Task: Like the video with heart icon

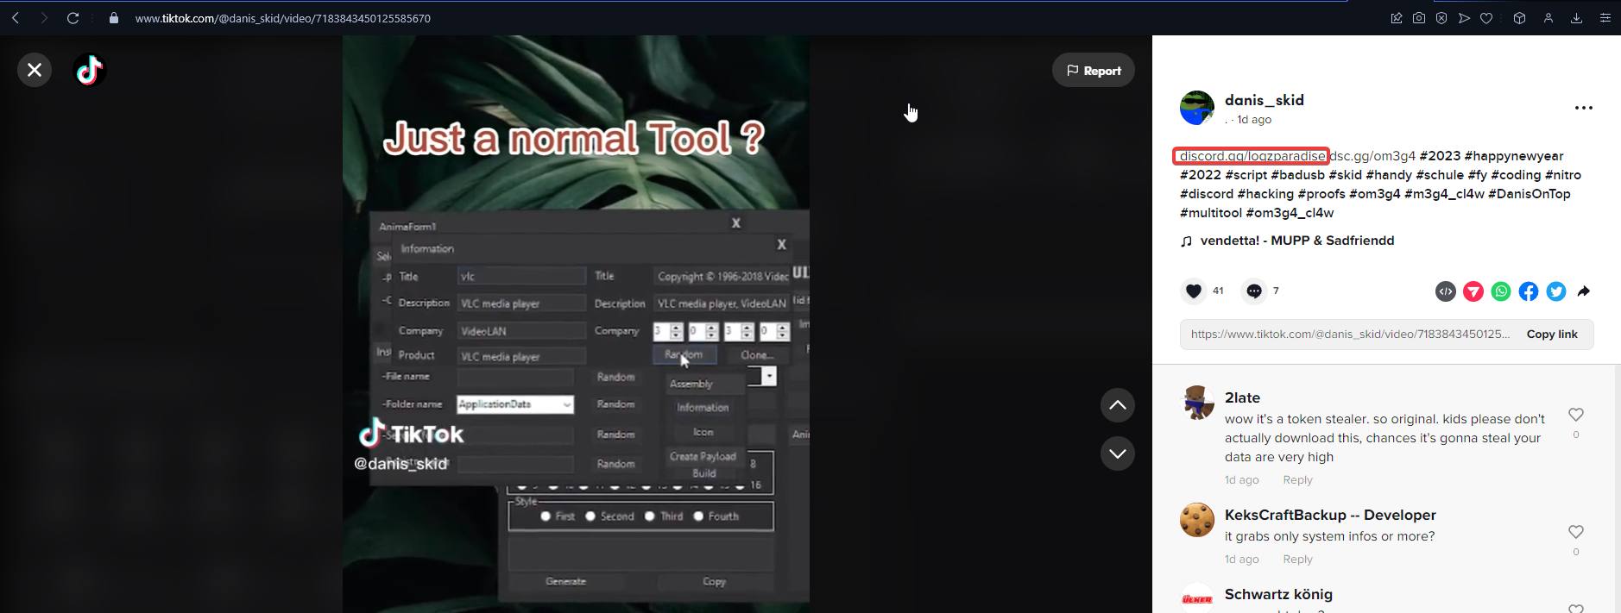Action: pos(1194,291)
